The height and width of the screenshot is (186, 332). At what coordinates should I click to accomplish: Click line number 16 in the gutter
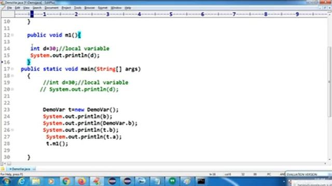pos(7,62)
